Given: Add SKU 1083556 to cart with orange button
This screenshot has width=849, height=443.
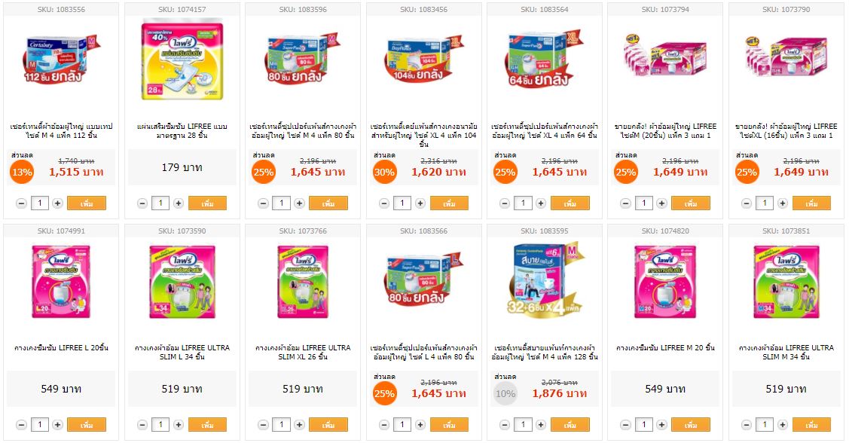Looking at the screenshot, I should [87, 203].
